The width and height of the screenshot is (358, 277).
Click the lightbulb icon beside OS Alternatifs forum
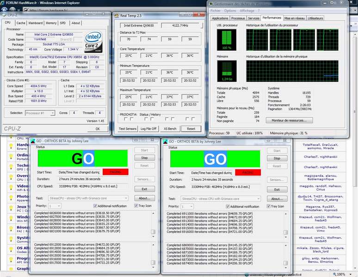[11, 249]
